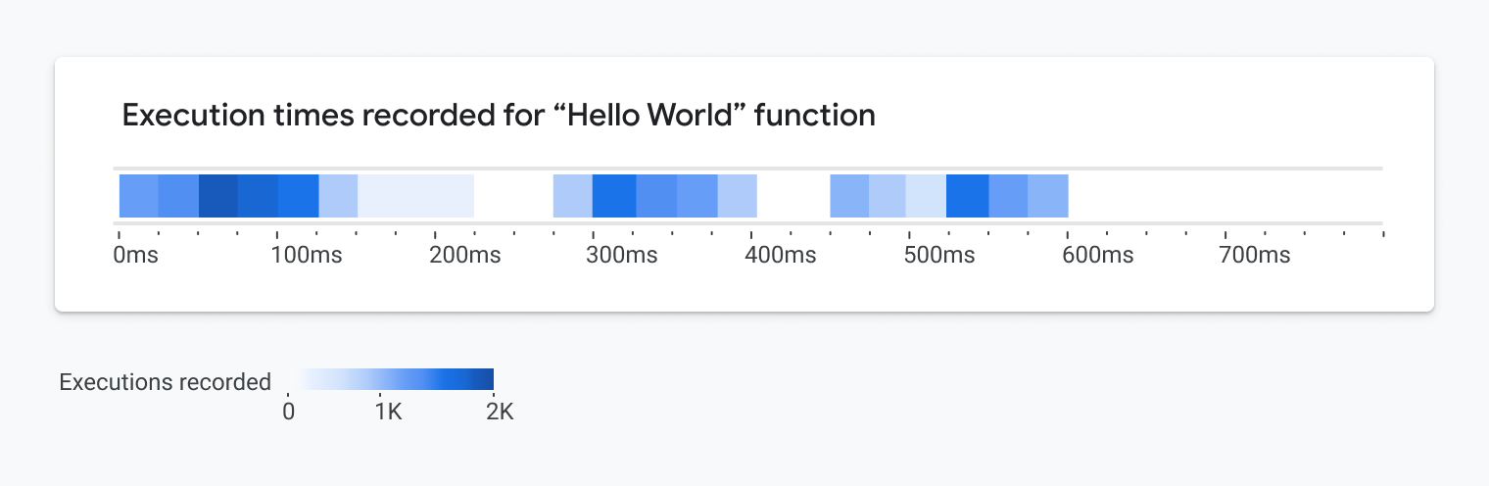Select the first heatmap cell starting at 0ms

(x=138, y=195)
